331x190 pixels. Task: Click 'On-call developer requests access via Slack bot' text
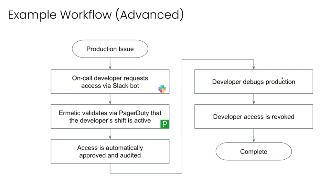pyautogui.click(x=110, y=82)
